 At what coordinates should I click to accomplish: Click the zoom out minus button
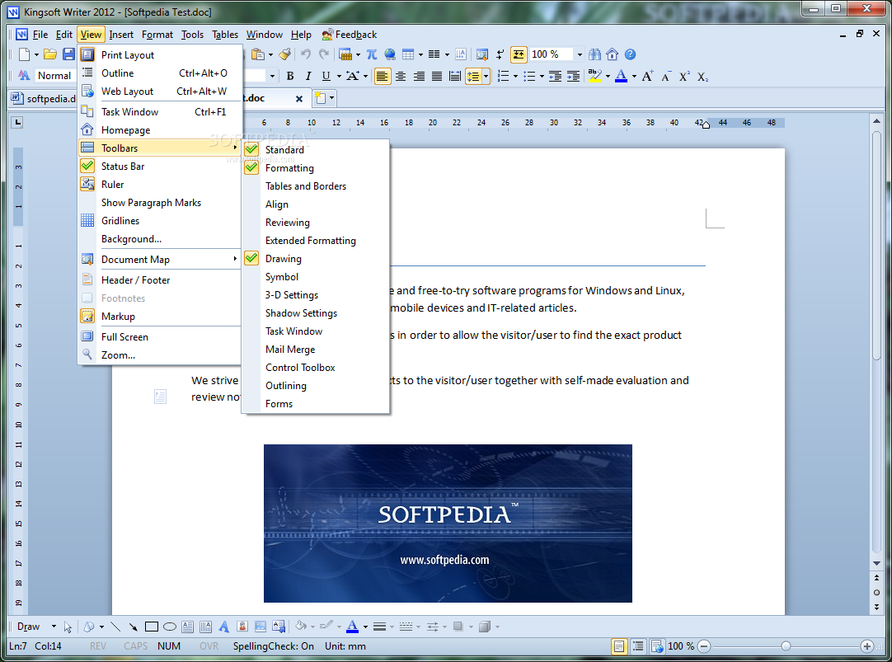tap(704, 646)
